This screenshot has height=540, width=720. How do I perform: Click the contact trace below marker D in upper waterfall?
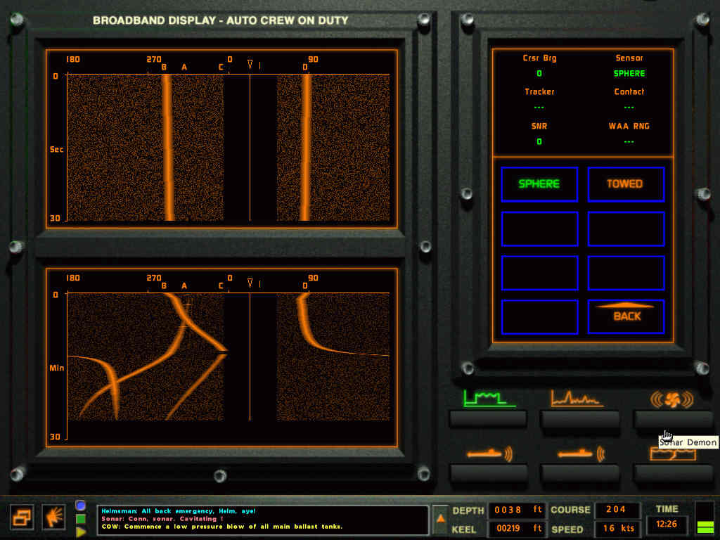(306, 148)
